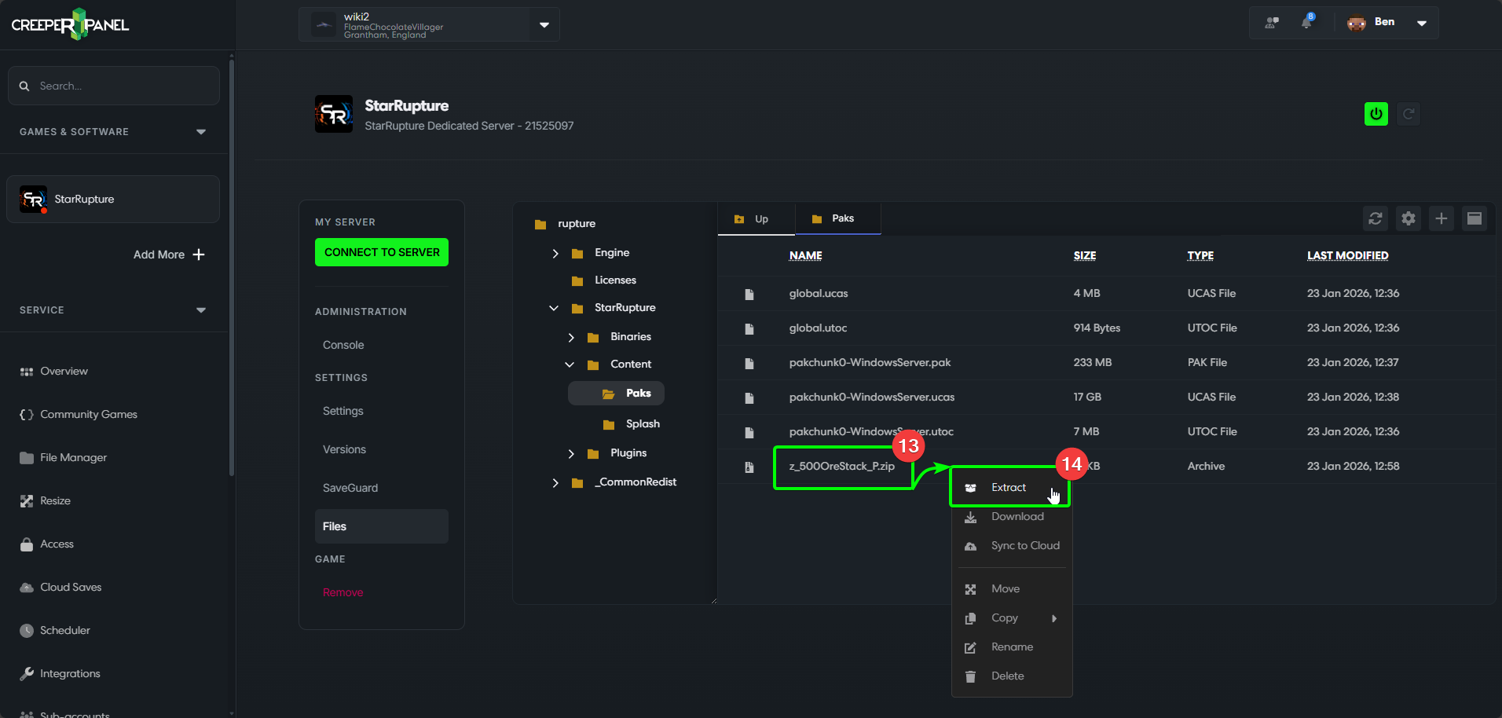Collapse the GAMES & SOFTWARE section
This screenshot has width=1502, height=718.
tap(200, 131)
